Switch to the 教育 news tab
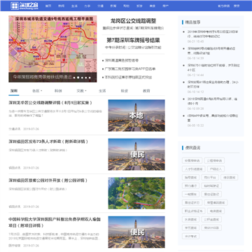Viewport: 252px width, 252px height. (146, 91)
